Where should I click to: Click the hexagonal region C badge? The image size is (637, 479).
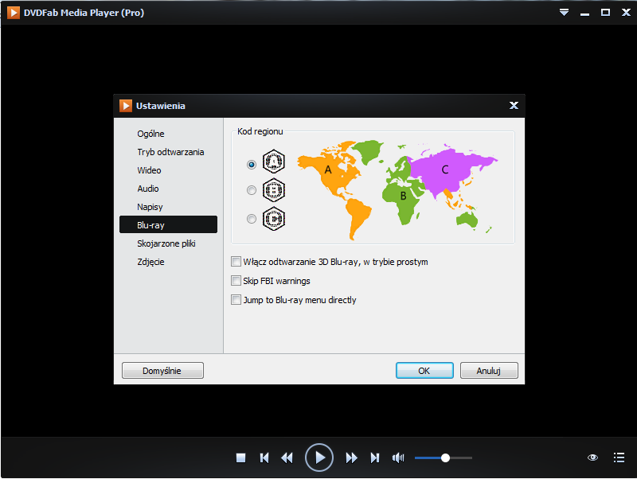(274, 218)
